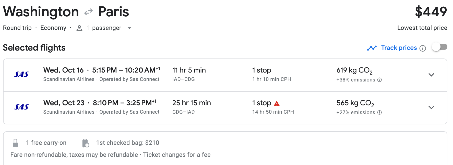The width and height of the screenshot is (453, 165).
Task: Click the passenger person icon
Action: (79, 28)
